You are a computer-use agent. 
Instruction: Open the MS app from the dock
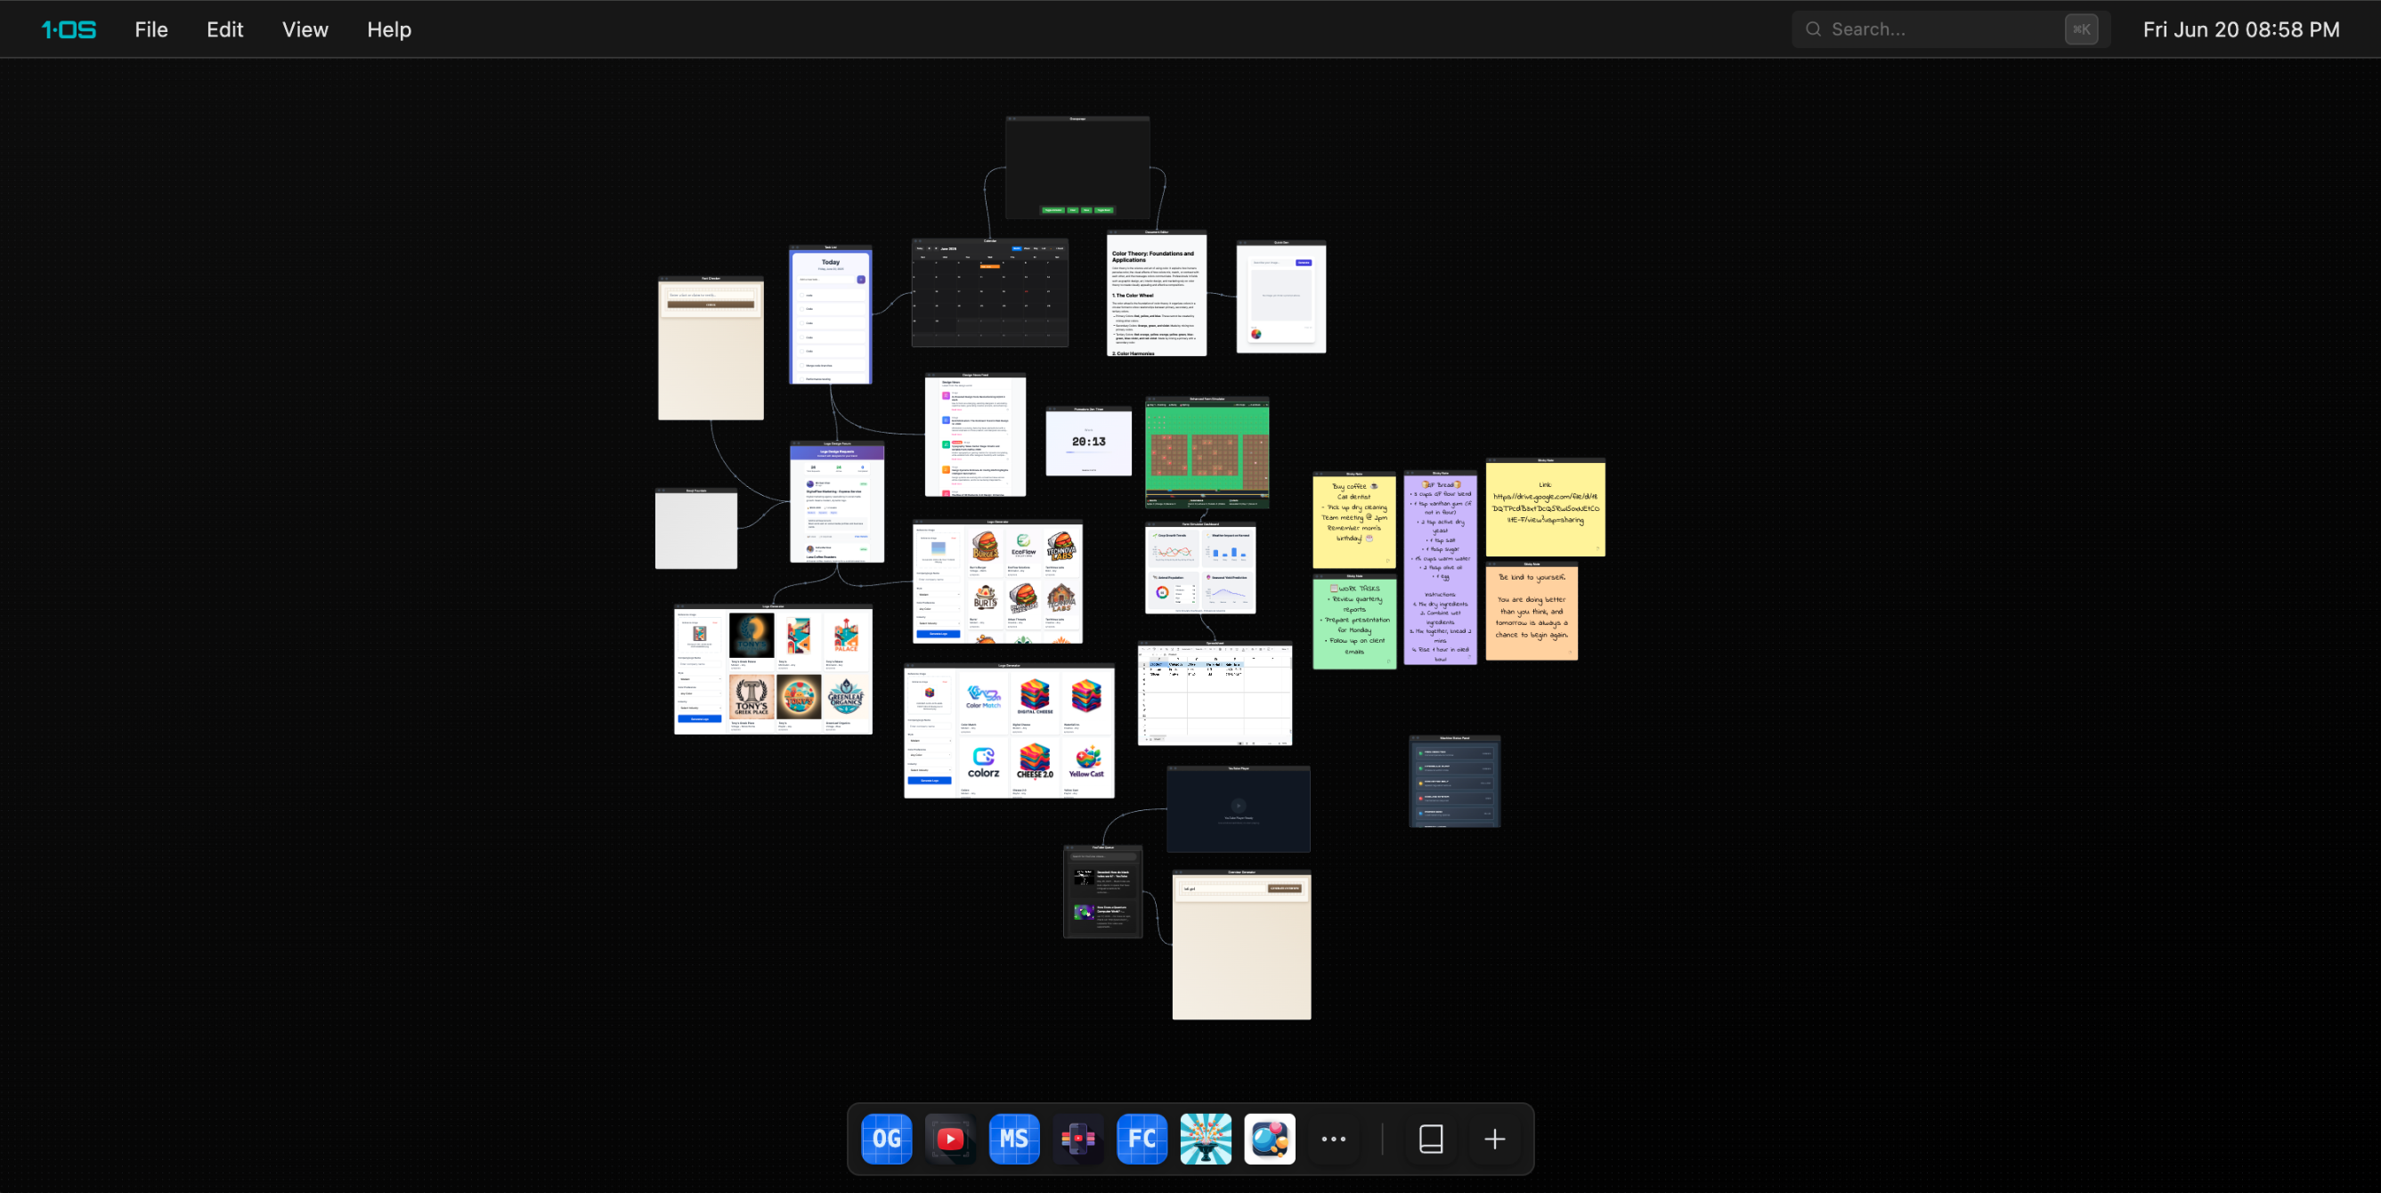1014,1139
